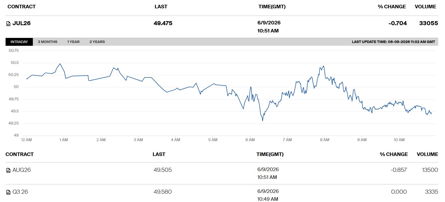Select the 2 YEARS chart range

click(x=97, y=42)
